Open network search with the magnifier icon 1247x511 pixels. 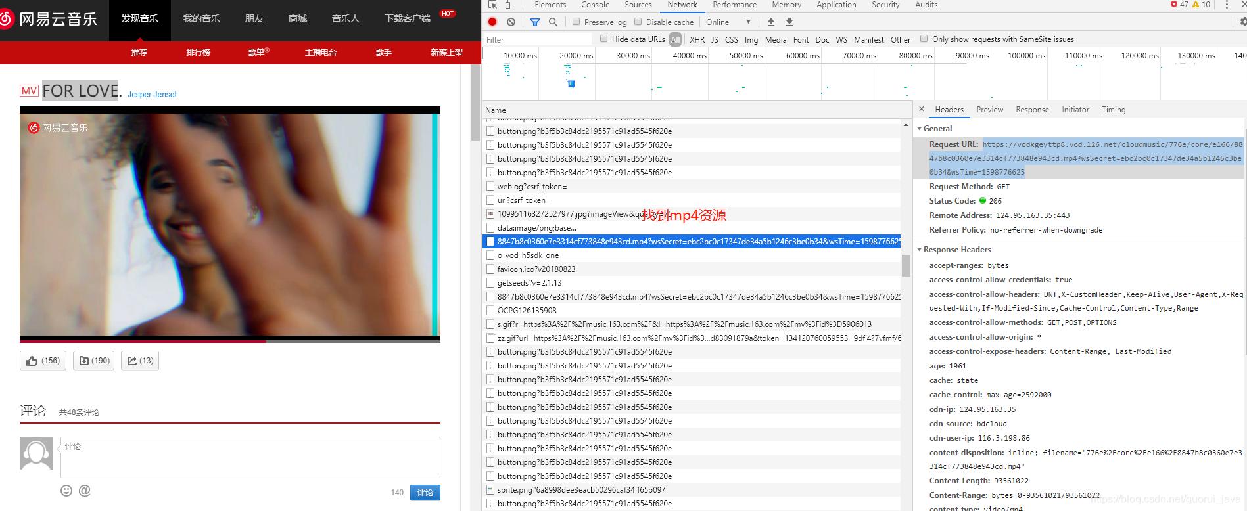coord(553,22)
